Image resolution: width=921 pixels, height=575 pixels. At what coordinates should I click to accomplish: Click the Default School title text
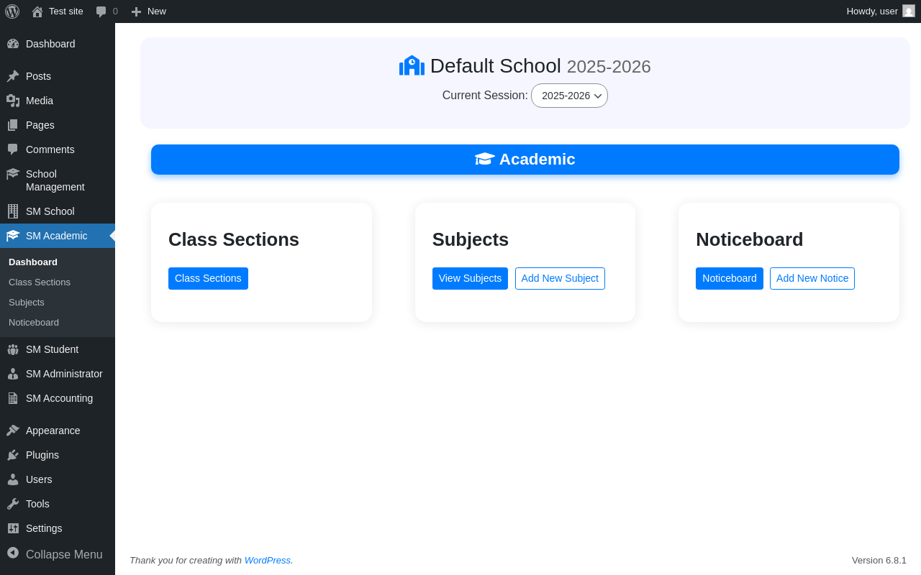[496, 65]
